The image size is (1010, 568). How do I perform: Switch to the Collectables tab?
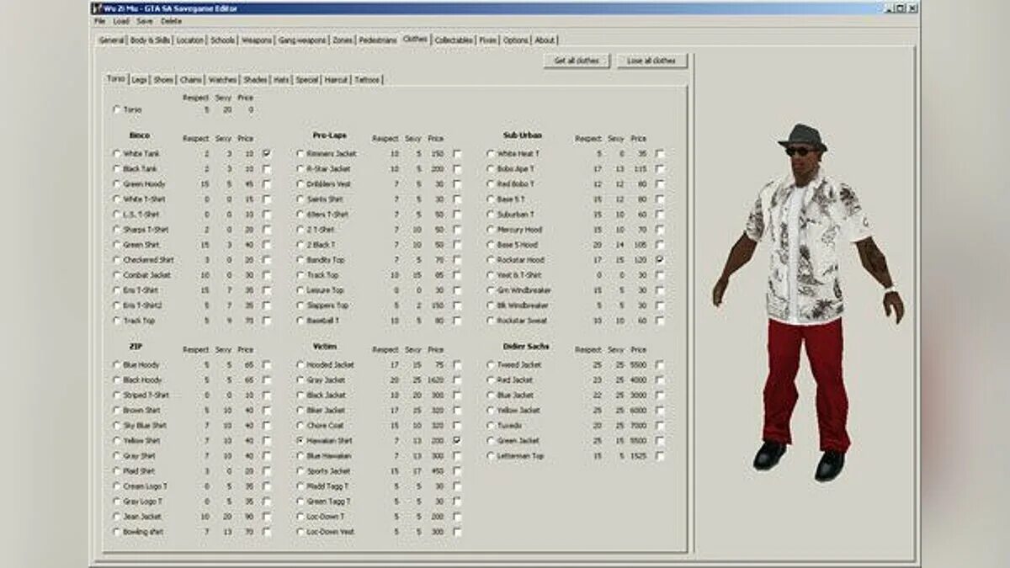[454, 40]
